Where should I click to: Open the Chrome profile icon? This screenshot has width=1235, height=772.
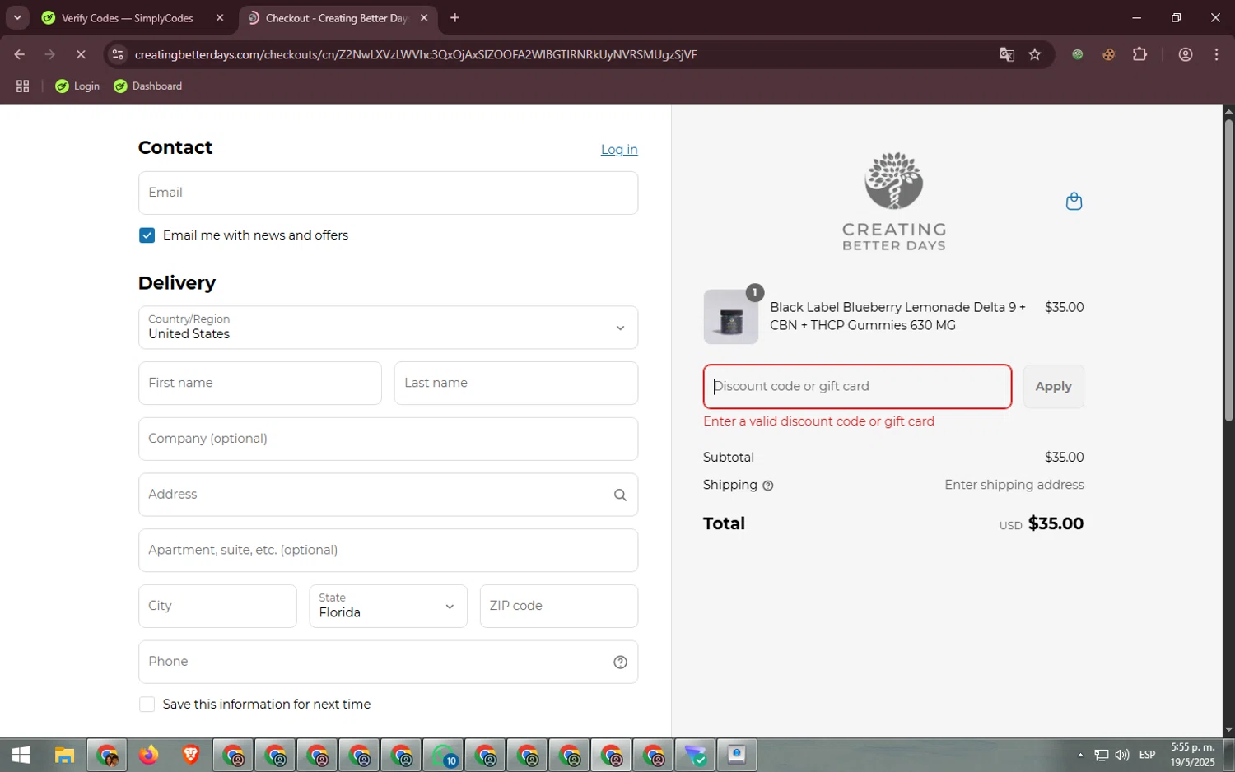(1186, 54)
